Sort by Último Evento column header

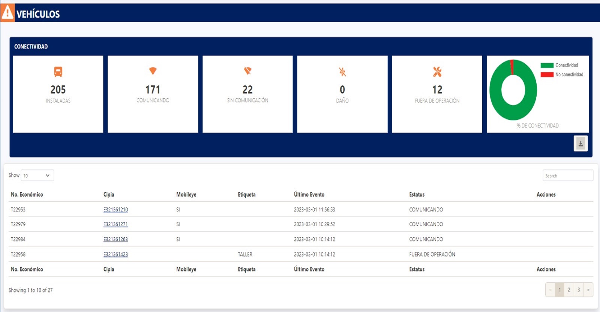(309, 194)
